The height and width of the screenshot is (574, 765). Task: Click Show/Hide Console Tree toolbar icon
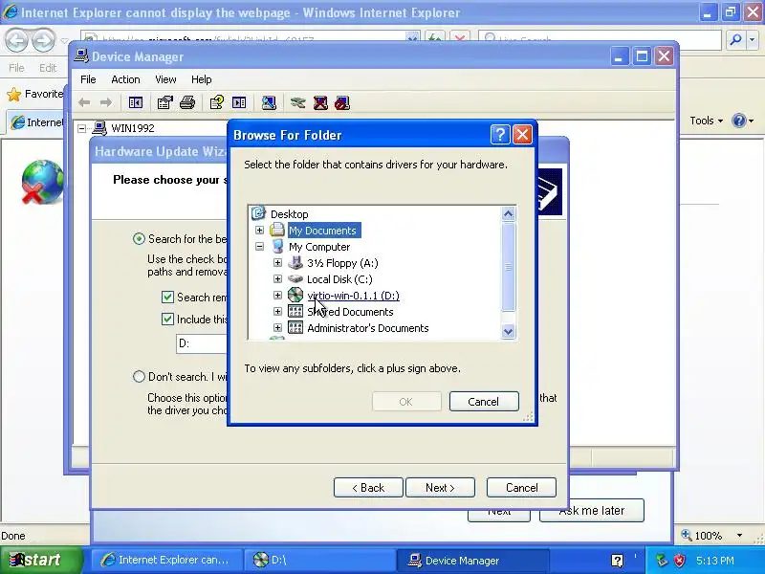pos(135,102)
